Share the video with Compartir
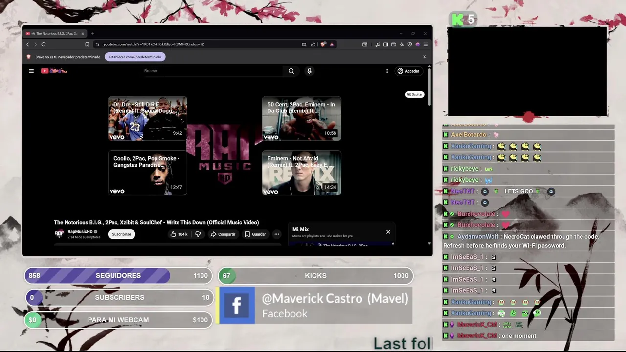626x352 pixels. (223, 234)
